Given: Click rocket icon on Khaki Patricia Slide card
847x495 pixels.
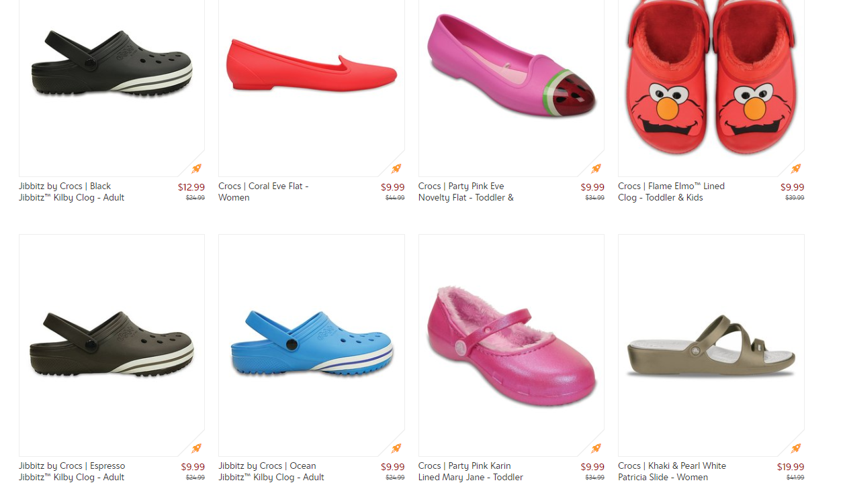Looking at the screenshot, I should point(796,448).
